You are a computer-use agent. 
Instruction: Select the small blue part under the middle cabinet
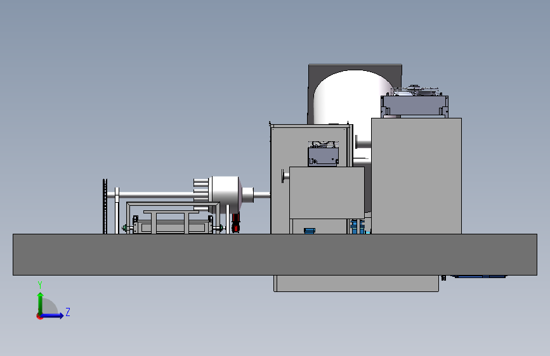[310, 231]
